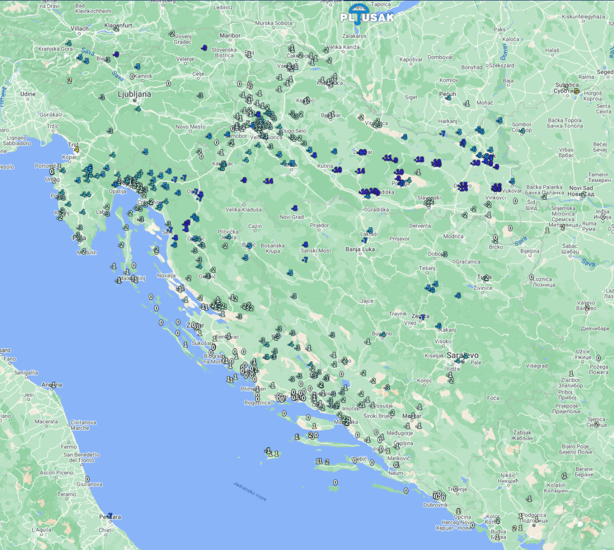This screenshot has width=614, height=550.
Task: Open the -8 station near Sanski Most
Action: pos(305,244)
